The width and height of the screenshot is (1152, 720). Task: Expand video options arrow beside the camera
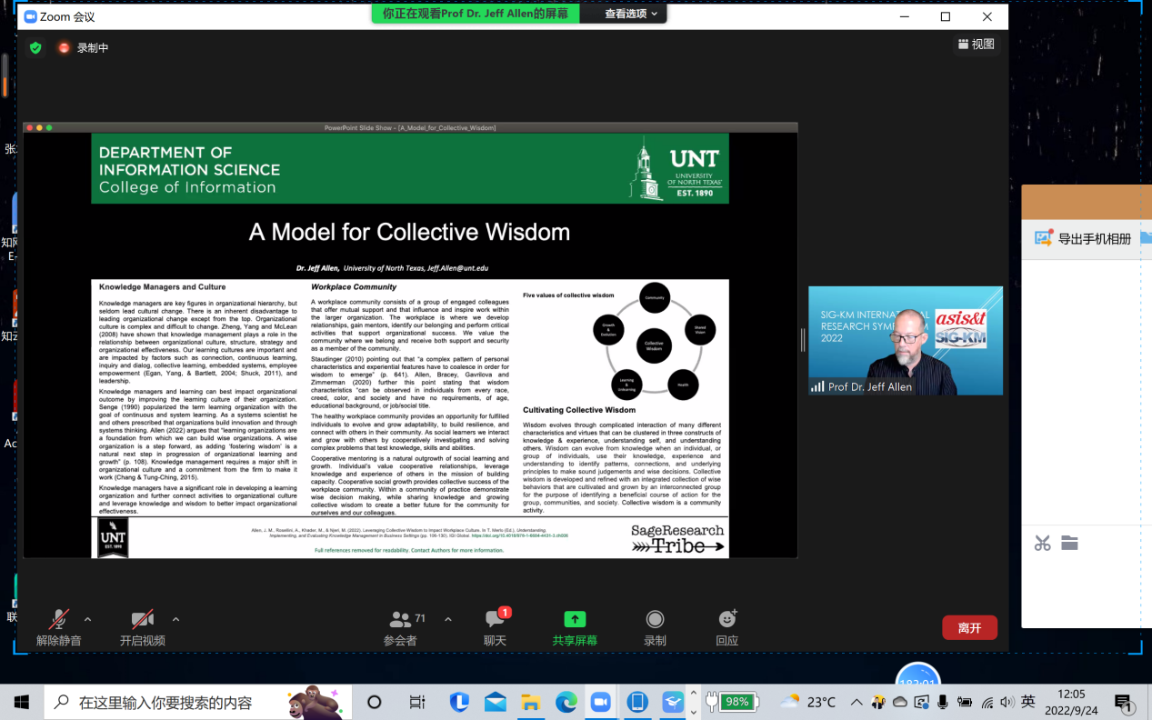tap(175, 620)
